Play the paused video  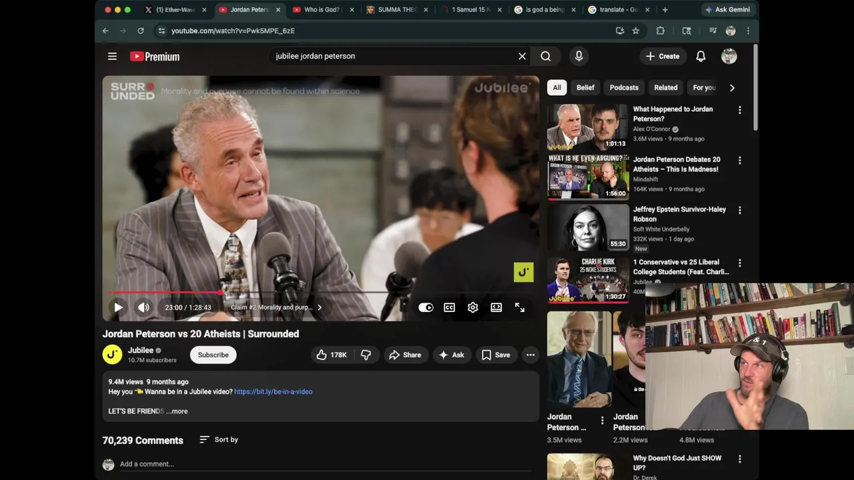coord(118,307)
